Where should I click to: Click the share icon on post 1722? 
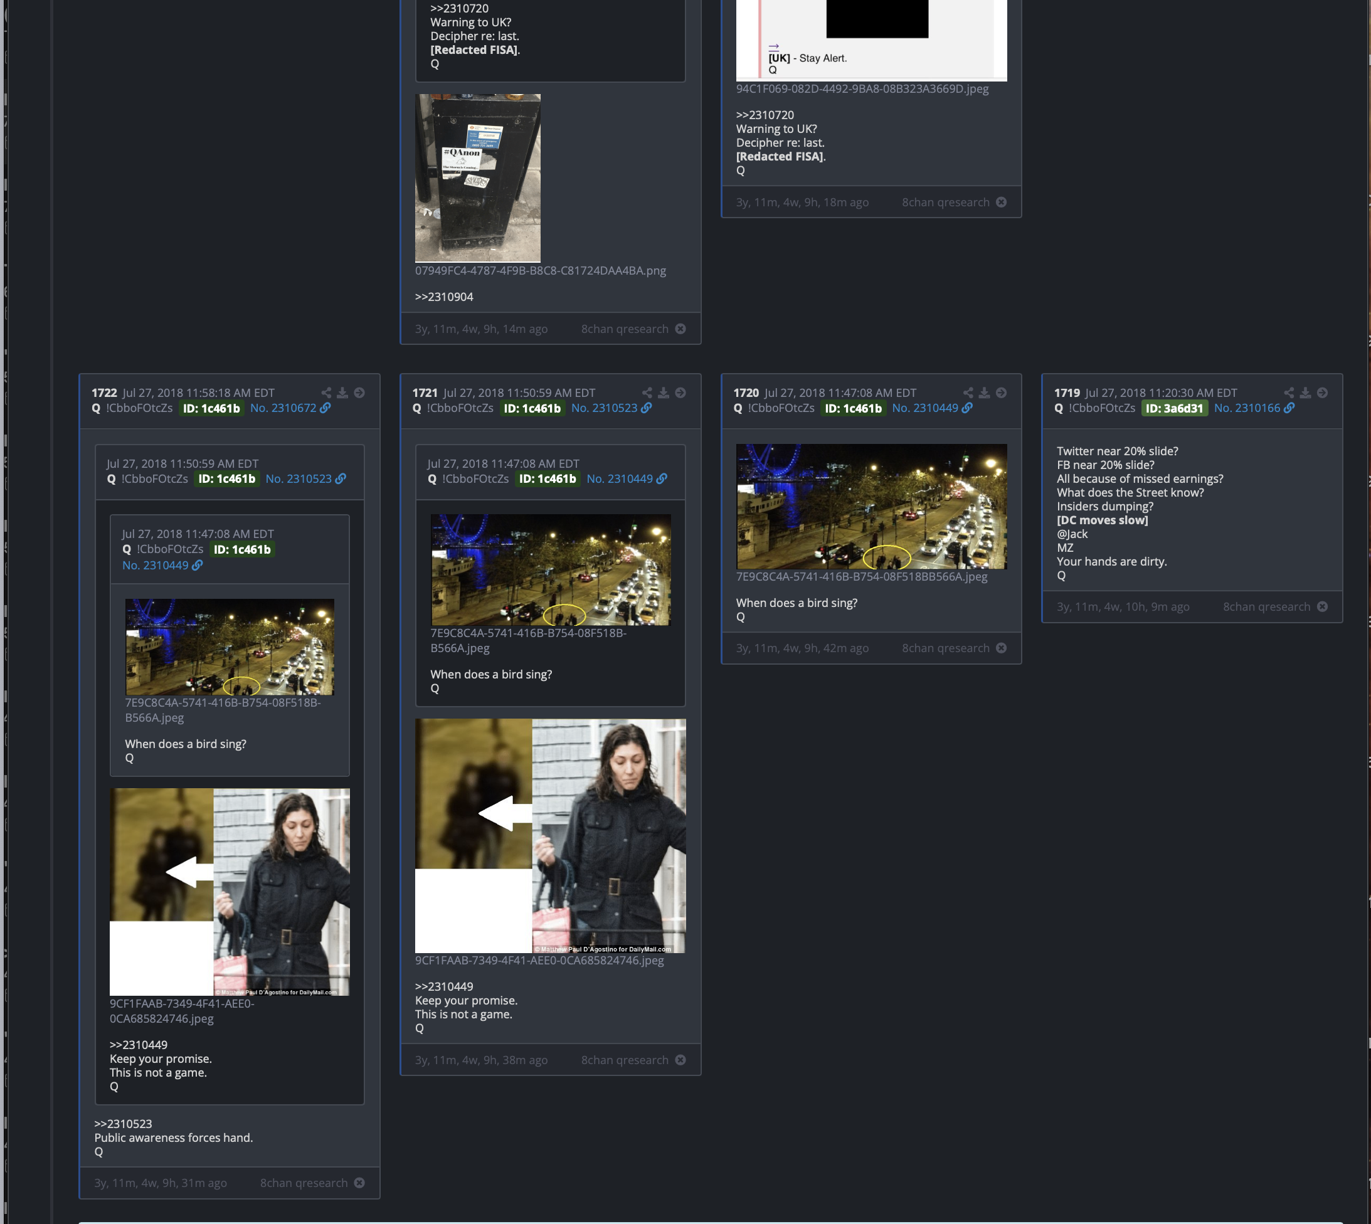pyautogui.click(x=326, y=393)
